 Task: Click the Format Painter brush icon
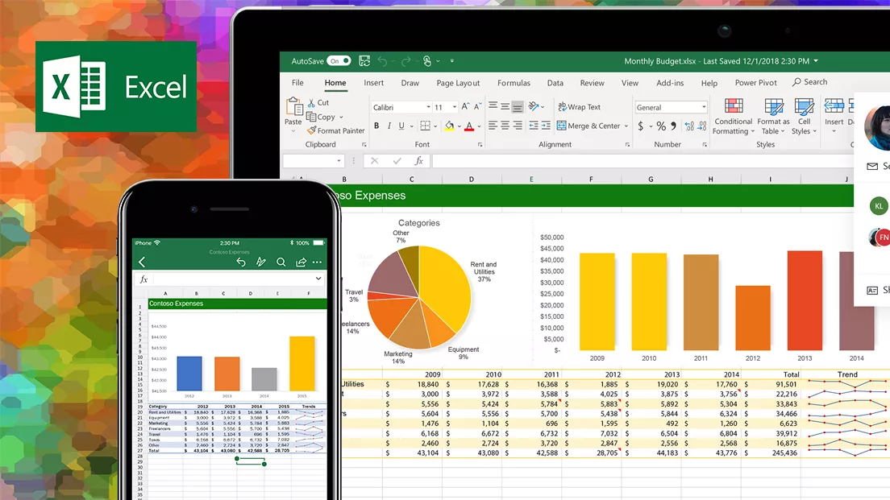[x=312, y=130]
